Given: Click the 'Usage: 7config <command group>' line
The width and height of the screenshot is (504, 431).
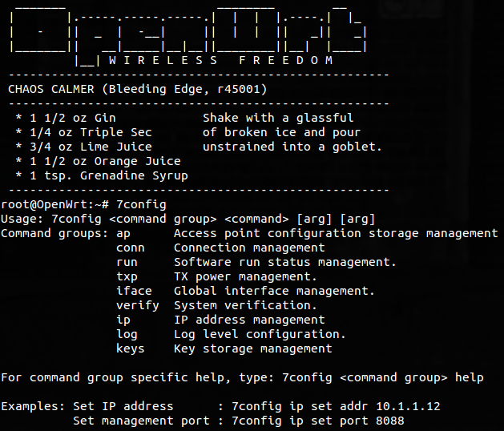Looking at the screenshot, I should pyautogui.click(x=188, y=220).
